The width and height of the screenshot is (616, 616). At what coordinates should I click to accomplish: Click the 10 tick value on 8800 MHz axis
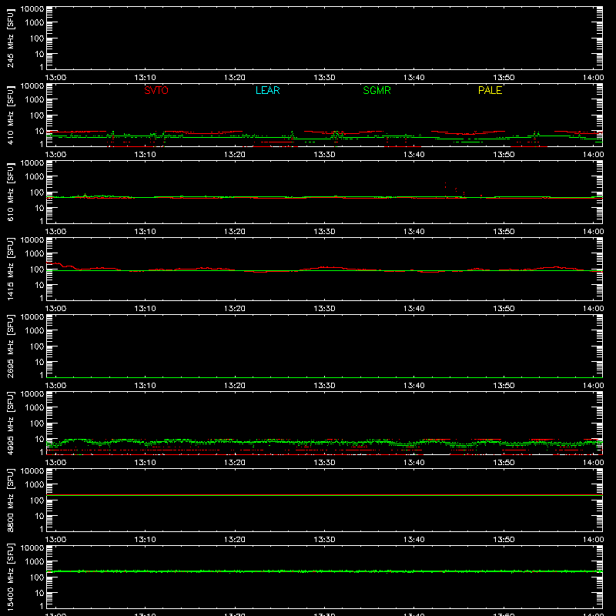point(39,516)
